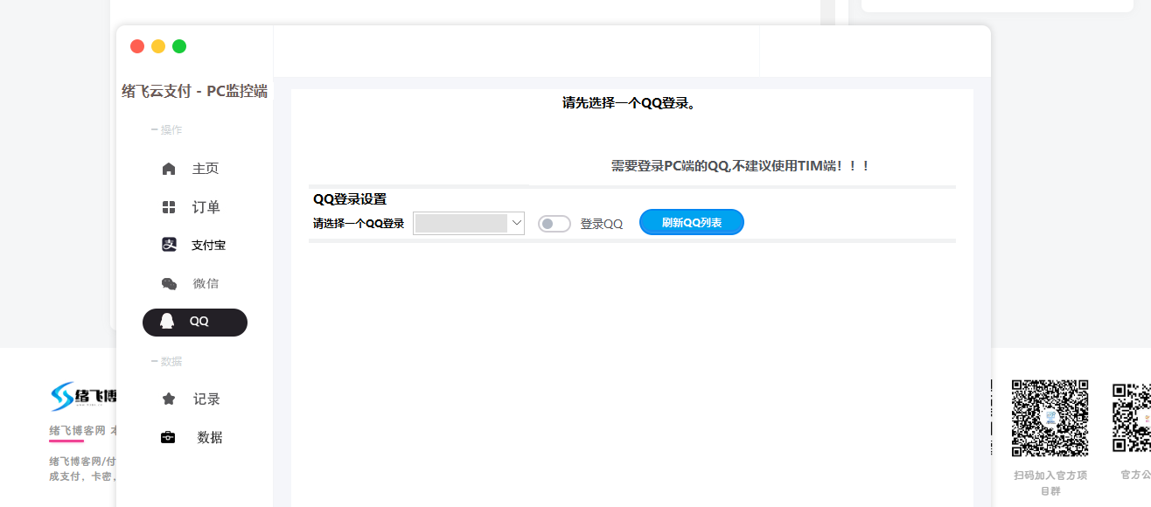Screen dimensions: 1151x507
Task: Enable the 登录QQ toggle switch
Action: [x=555, y=223]
